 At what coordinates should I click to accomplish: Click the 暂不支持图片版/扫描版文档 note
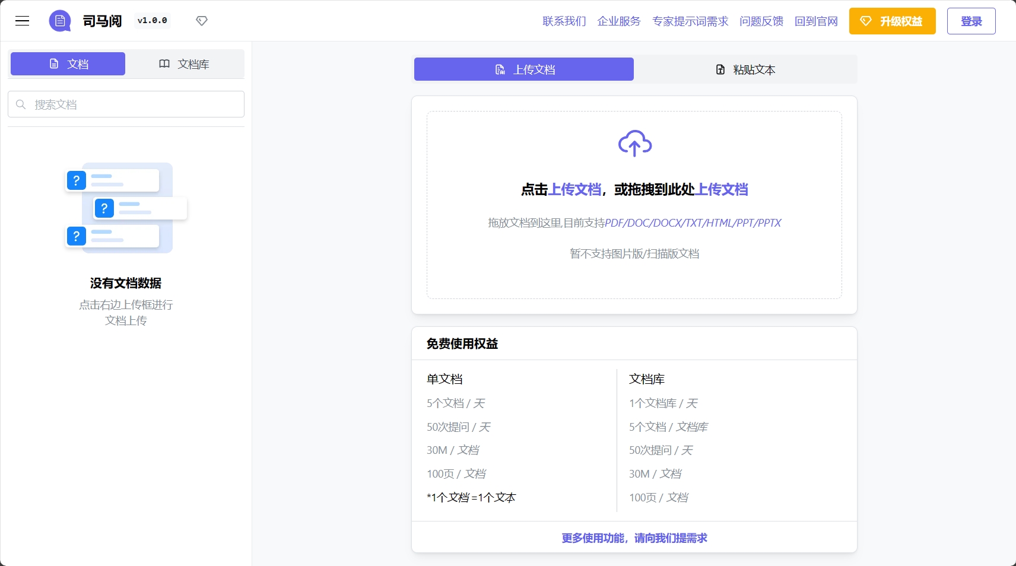[x=634, y=254]
